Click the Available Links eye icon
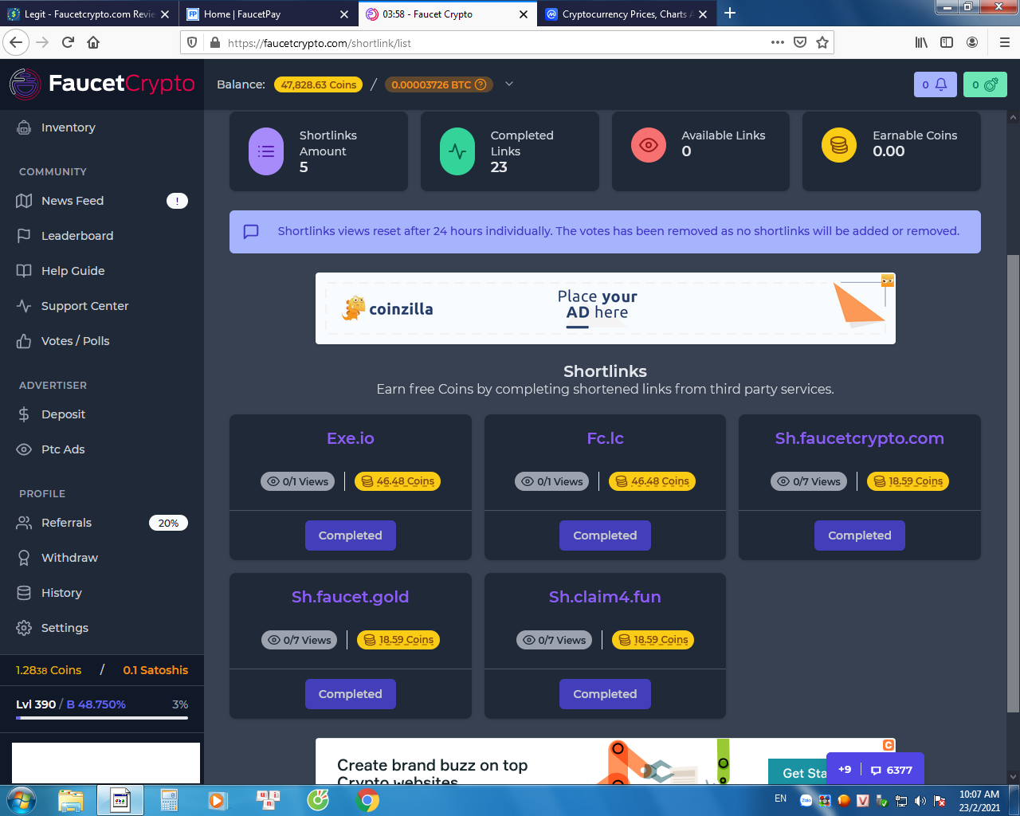This screenshot has width=1020, height=816. [649, 145]
